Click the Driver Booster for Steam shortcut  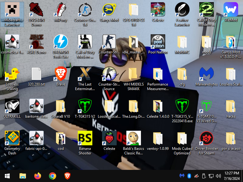(x=207, y=143)
